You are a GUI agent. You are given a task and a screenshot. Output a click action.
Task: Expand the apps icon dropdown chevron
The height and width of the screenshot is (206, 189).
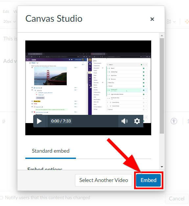[x=174, y=21]
